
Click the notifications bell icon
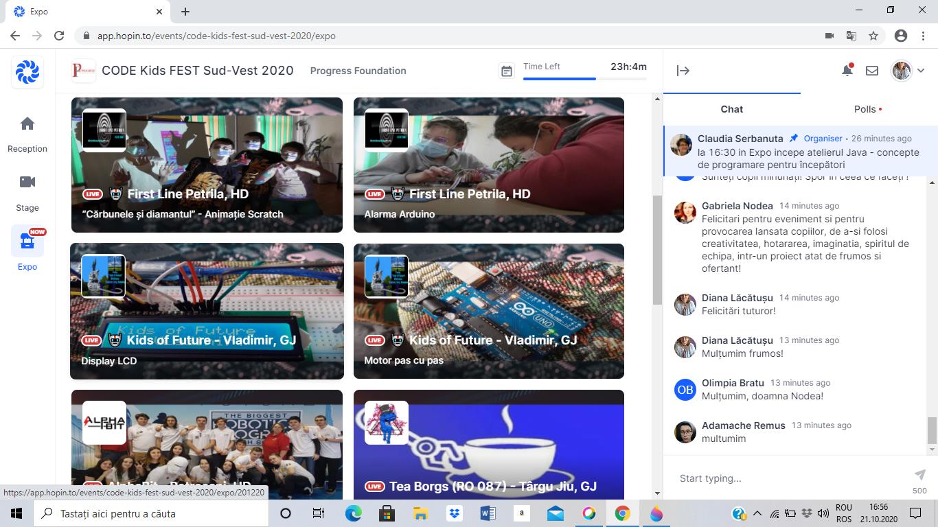pos(847,71)
